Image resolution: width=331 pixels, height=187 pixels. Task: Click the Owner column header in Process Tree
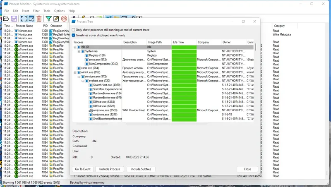coord(233,42)
